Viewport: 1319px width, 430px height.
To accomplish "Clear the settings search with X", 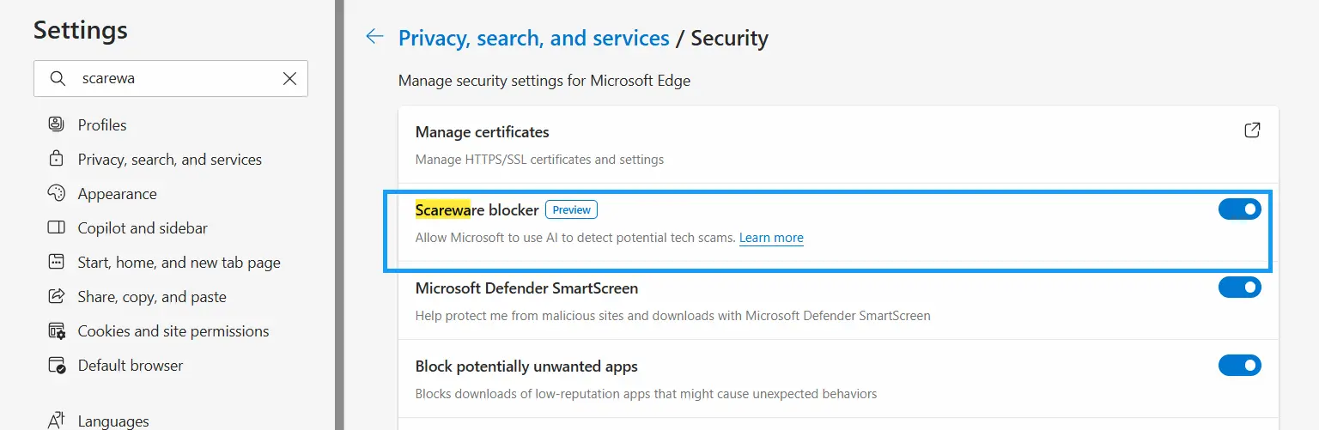I will coord(289,78).
